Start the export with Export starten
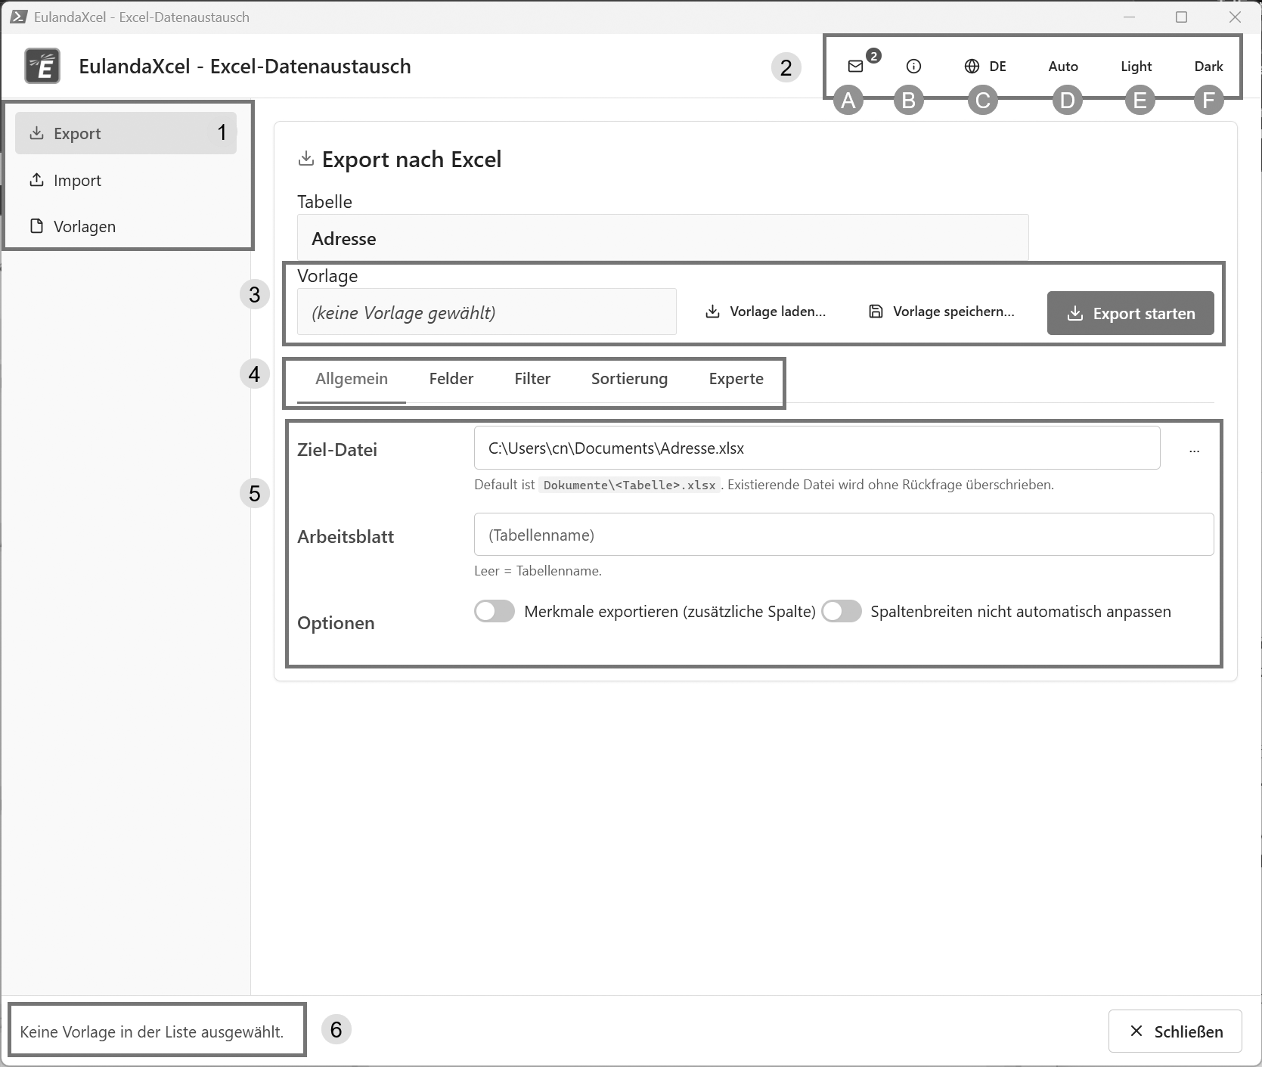This screenshot has width=1262, height=1067. coord(1130,313)
